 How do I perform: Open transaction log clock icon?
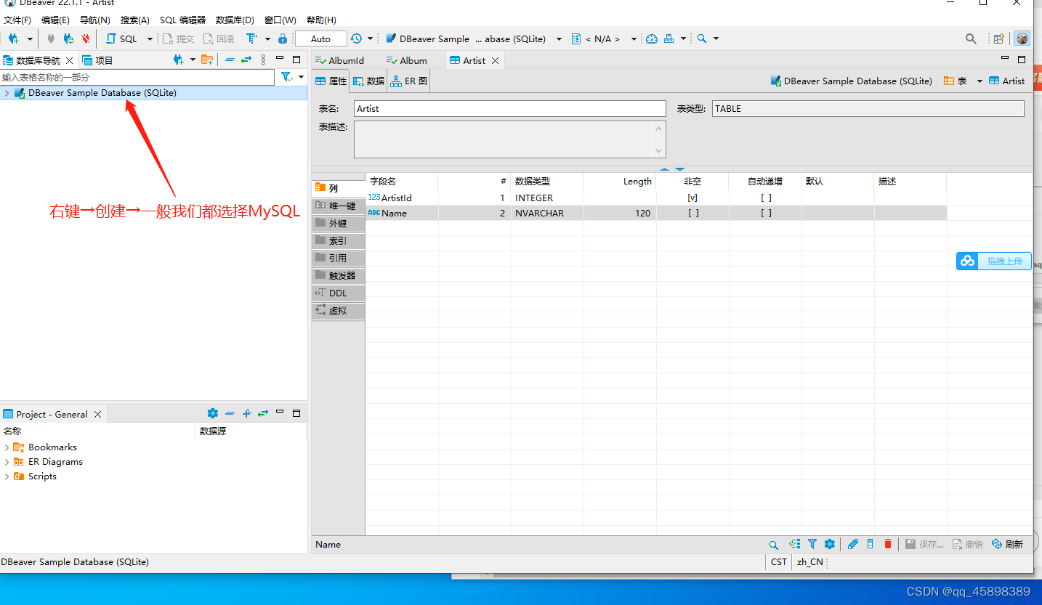(x=356, y=38)
